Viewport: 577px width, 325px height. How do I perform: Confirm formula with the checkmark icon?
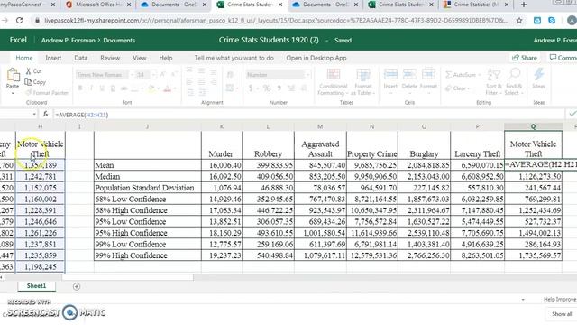click(x=572, y=115)
